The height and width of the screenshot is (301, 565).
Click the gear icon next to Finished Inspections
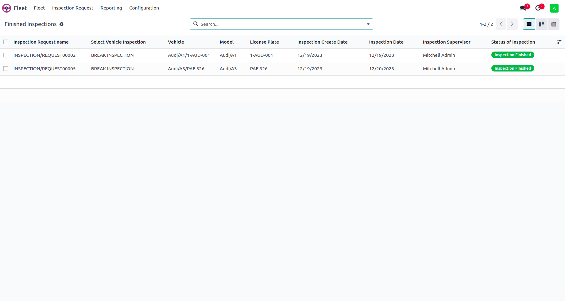coord(61,24)
